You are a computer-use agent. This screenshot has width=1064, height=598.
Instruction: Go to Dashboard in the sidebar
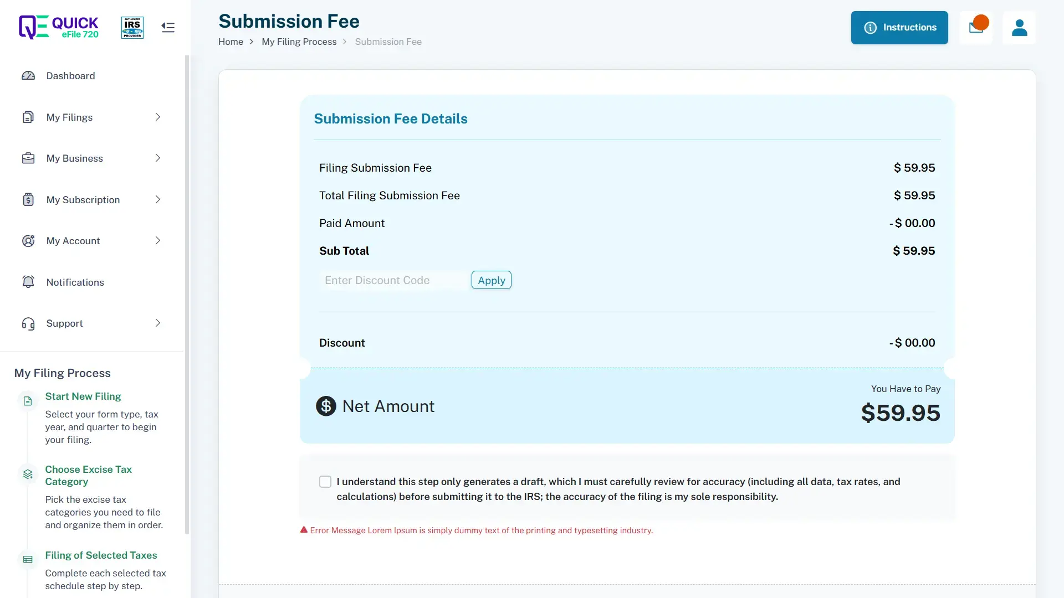[x=70, y=76]
